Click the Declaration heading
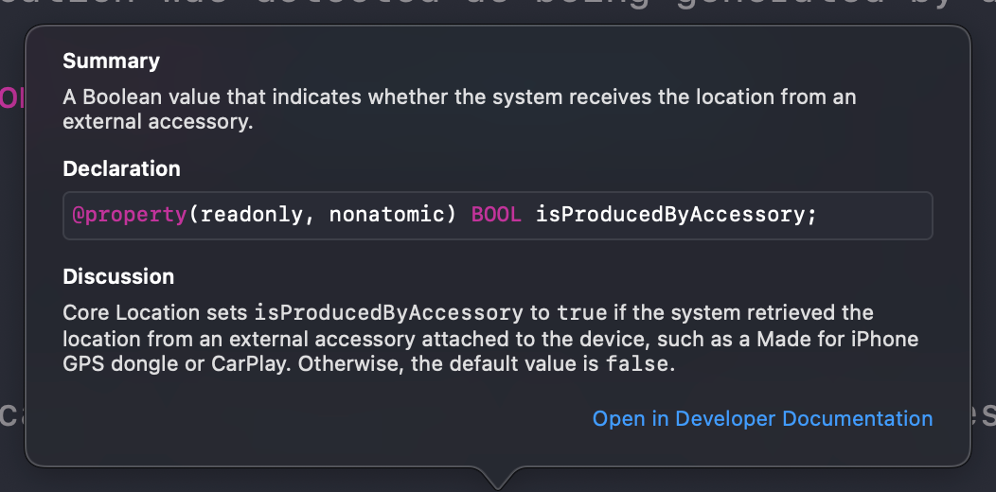Screen dimensions: 996x492 point(121,169)
